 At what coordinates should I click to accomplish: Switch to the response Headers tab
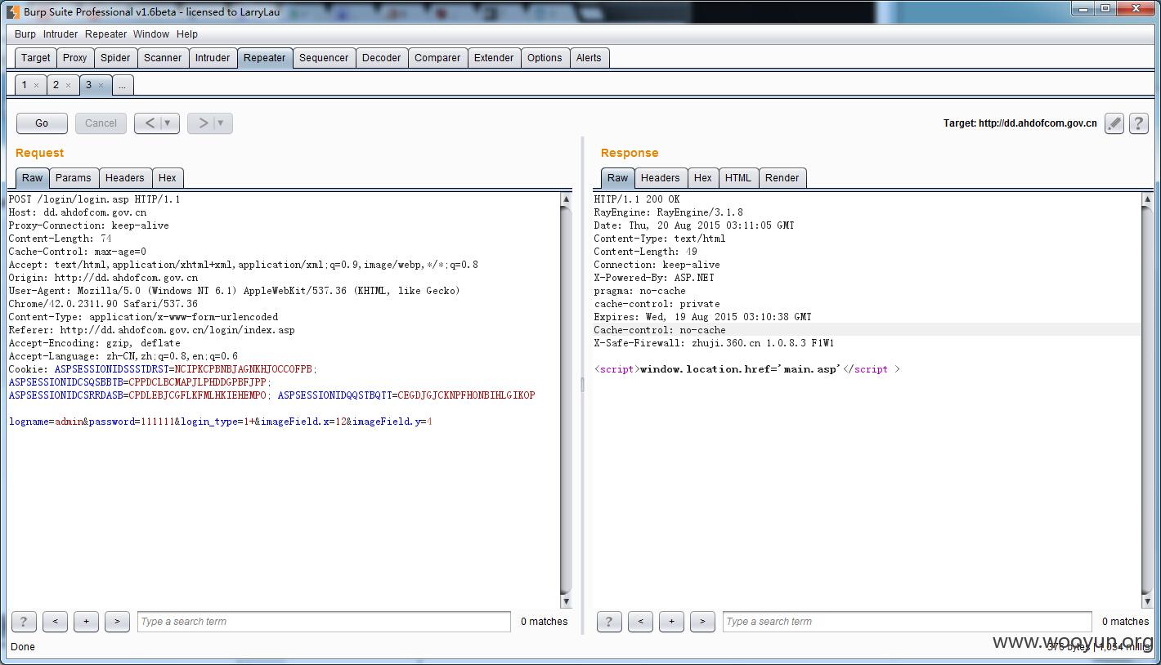point(661,178)
